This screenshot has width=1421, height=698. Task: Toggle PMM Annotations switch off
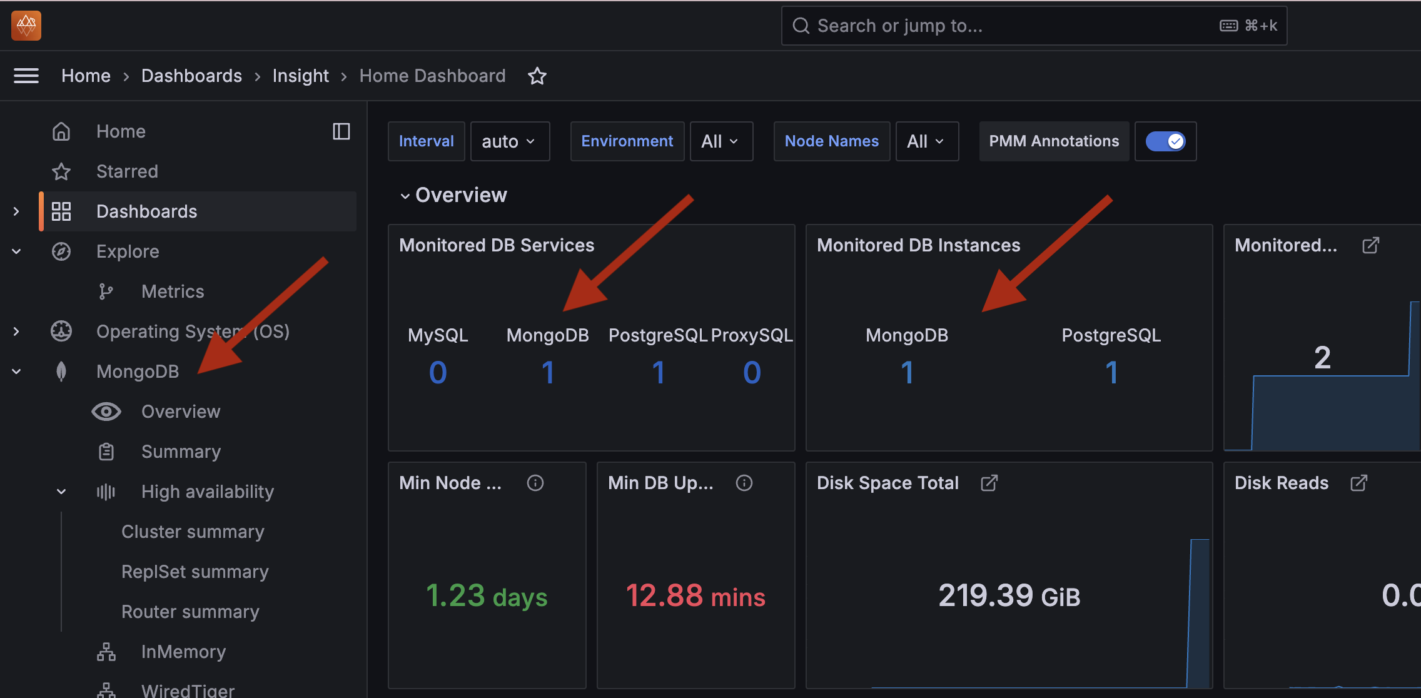tap(1165, 141)
